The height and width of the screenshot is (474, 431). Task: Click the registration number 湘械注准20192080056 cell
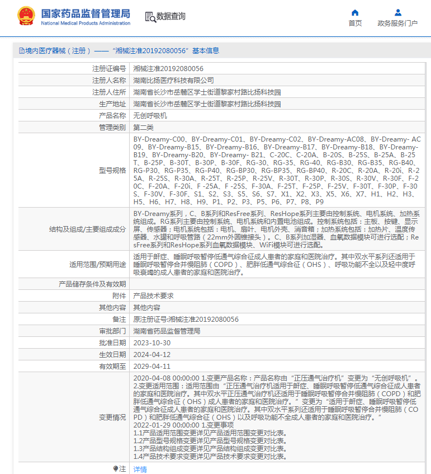click(168, 68)
